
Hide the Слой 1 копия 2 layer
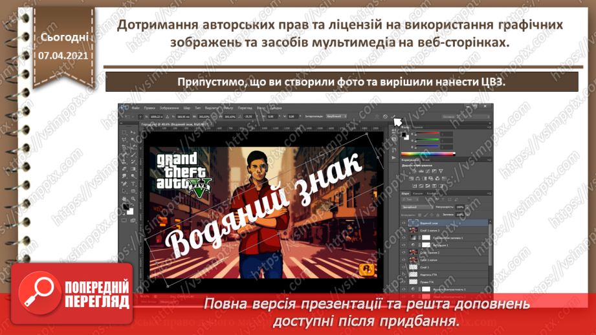pyautogui.click(x=404, y=253)
